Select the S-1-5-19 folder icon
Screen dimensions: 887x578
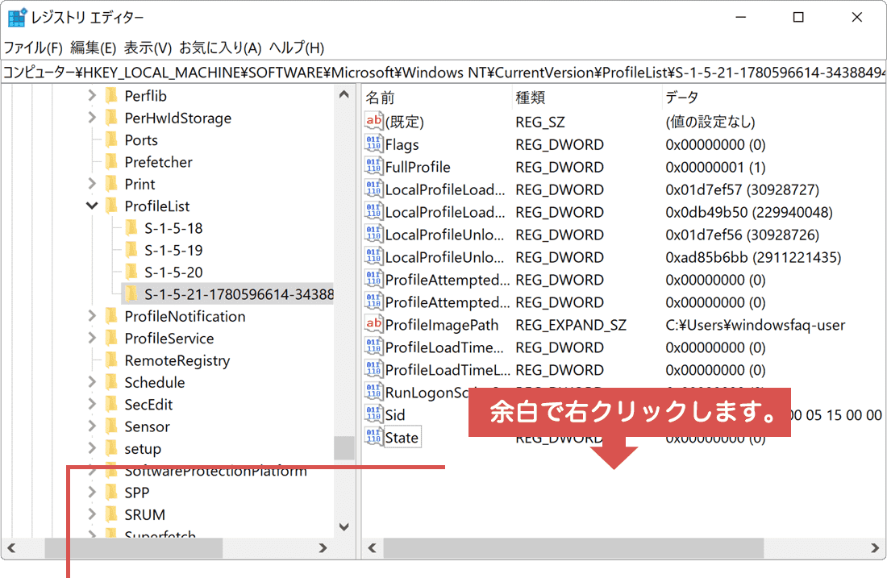tap(131, 250)
